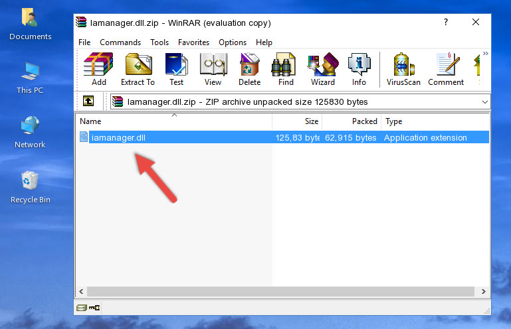Select the Recycle Bin desktop icon
Screen dimensions: 511x329
pyautogui.click(x=31, y=188)
